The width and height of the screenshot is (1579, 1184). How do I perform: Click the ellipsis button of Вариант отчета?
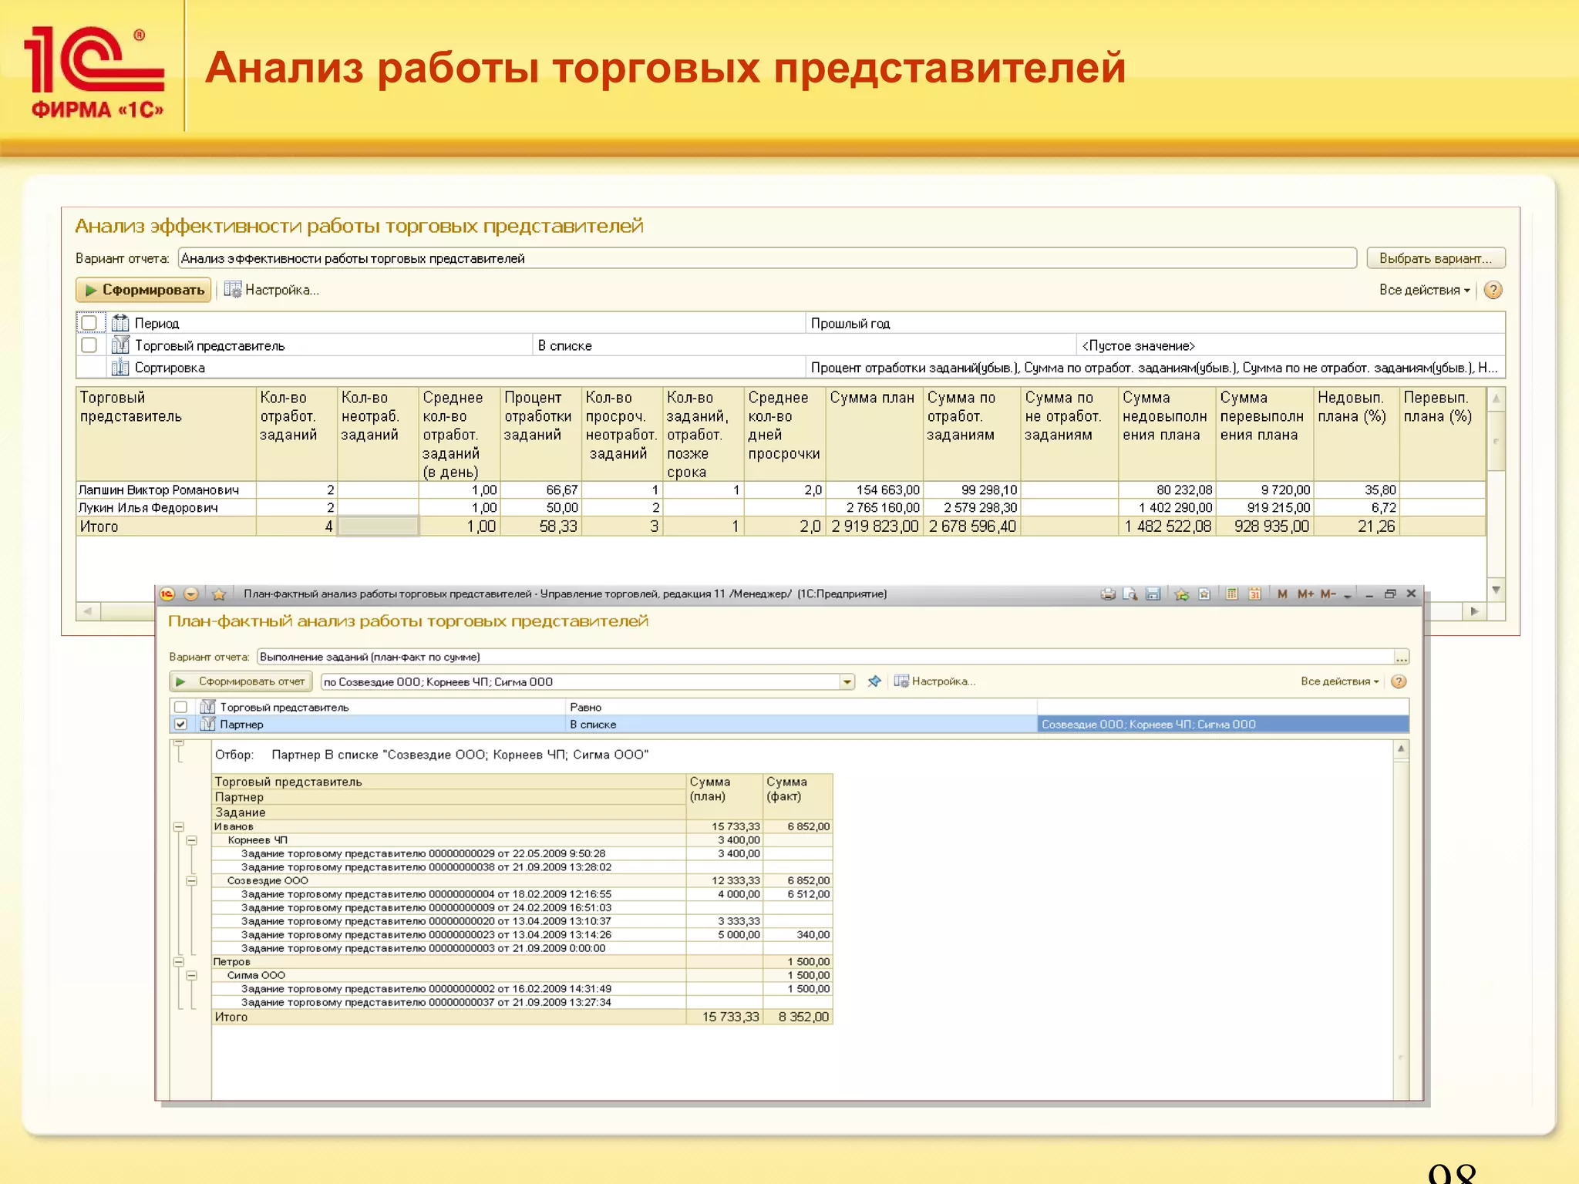1402,657
